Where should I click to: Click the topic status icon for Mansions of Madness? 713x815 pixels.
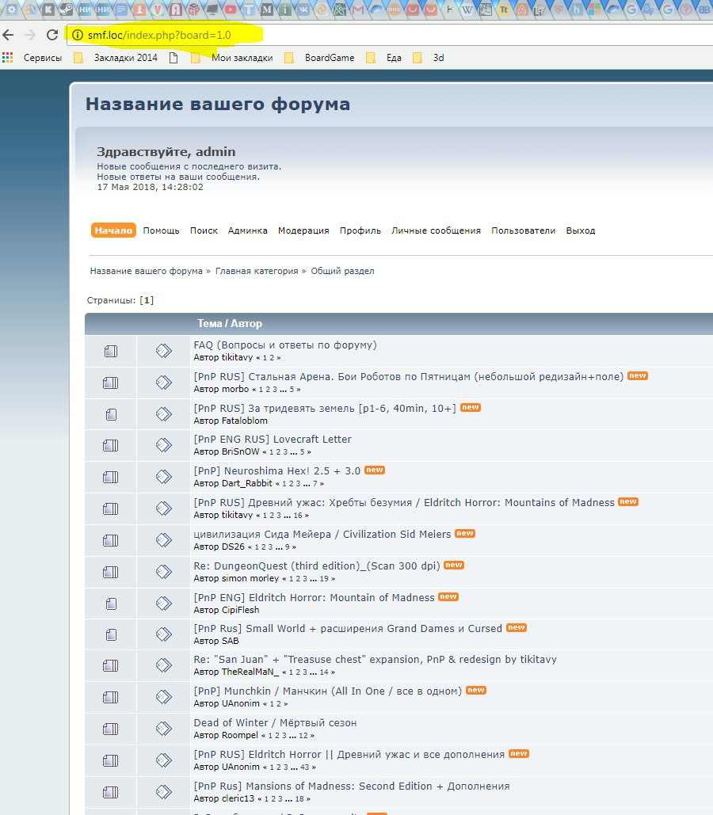111,793
